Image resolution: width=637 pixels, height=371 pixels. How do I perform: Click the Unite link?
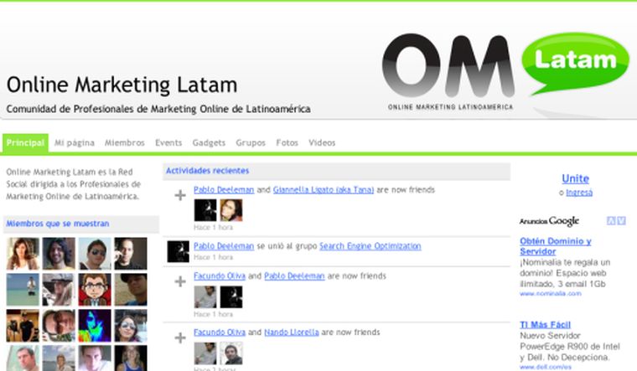point(575,178)
